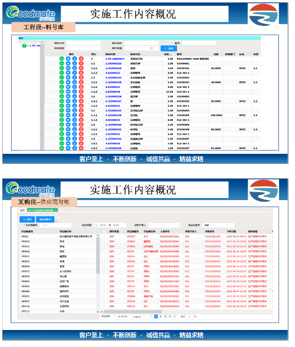The height and width of the screenshot is (347, 295).
Task: Go to page 2 in pagination
Action: [161, 317]
